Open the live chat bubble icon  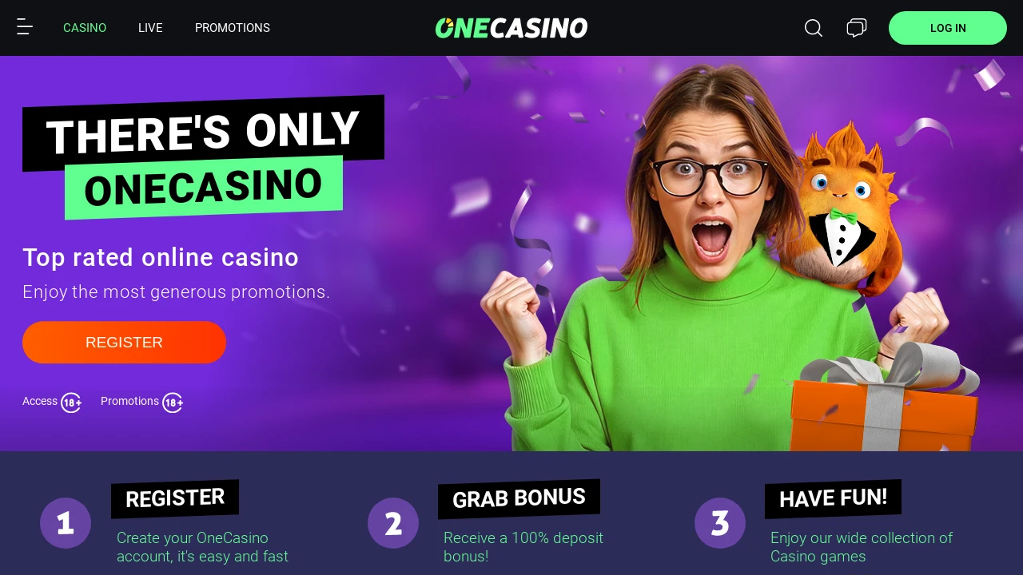[857, 28]
